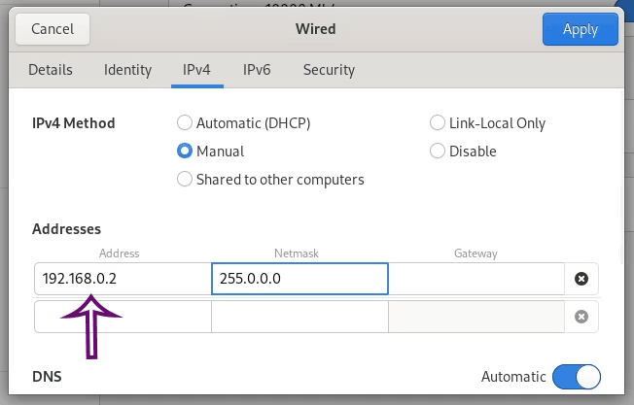This screenshot has height=405, width=634.
Task: Click the empty netmask field in second row
Action: [x=299, y=317]
